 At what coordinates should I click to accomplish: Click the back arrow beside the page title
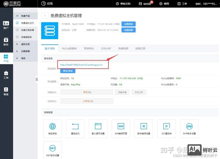(45, 16)
